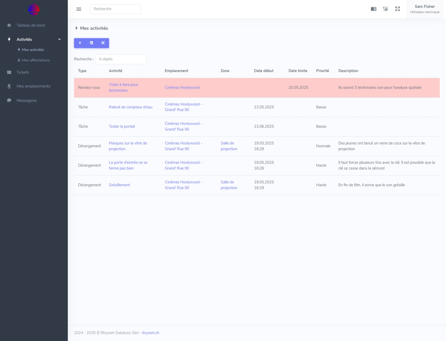Collapse the Activités sidebar section chevron
Viewport: 446px width, 341px height.
59,39
